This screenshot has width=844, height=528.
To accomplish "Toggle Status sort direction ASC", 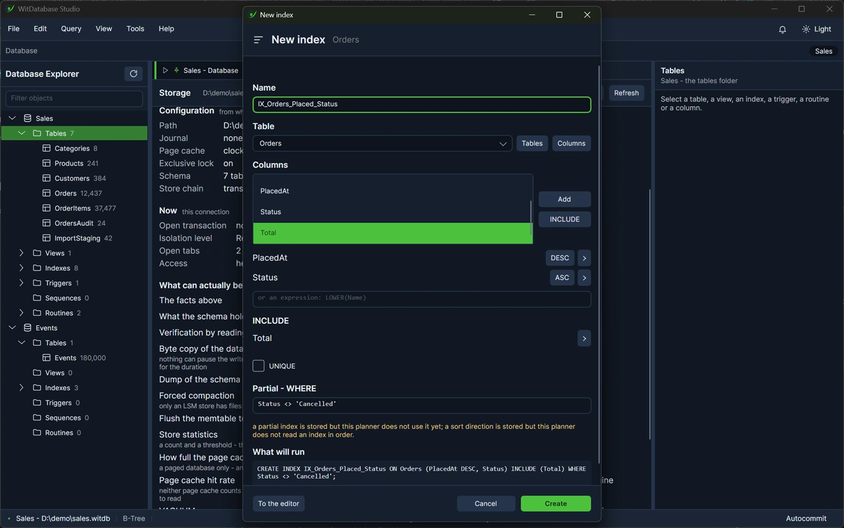I will [x=562, y=277].
